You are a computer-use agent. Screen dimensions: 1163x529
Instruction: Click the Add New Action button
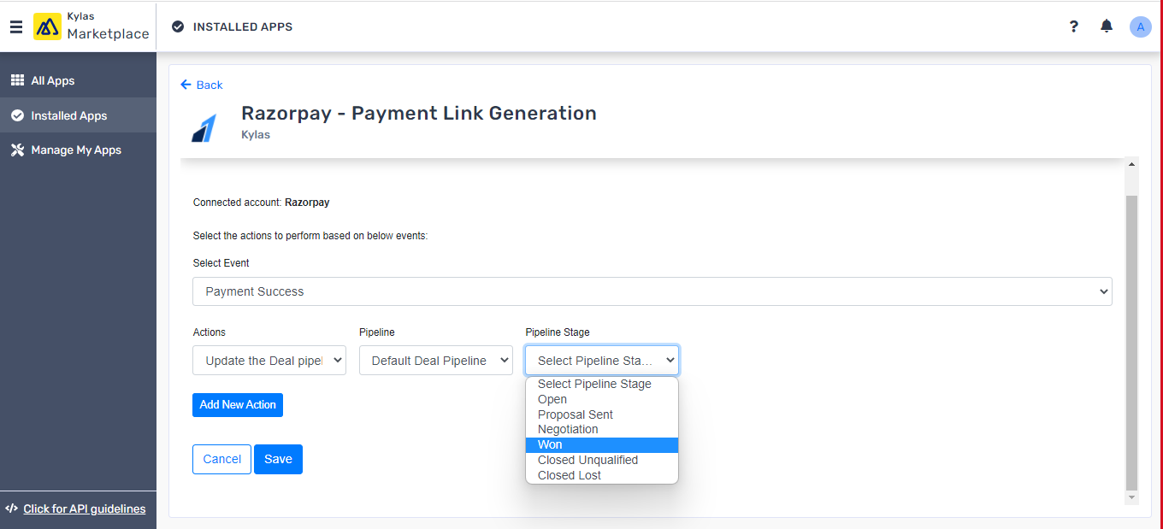238,405
